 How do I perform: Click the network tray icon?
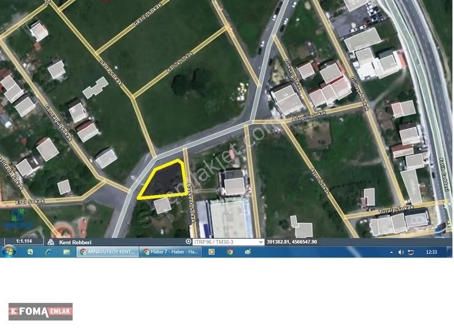(410, 252)
